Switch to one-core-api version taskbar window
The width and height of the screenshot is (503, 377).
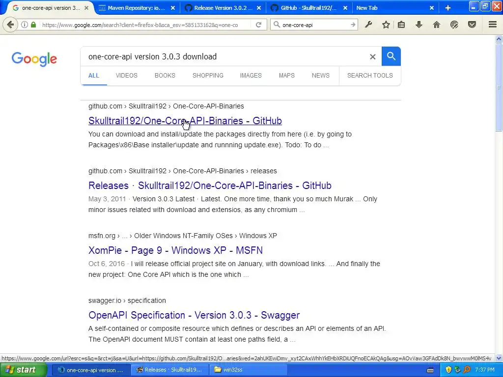pyautogui.click(x=90, y=370)
